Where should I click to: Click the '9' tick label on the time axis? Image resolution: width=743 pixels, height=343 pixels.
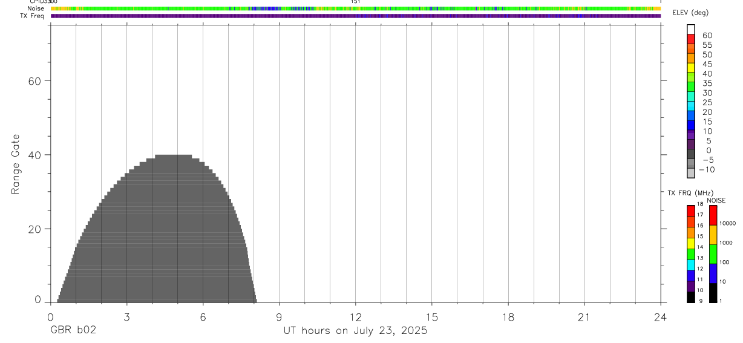tap(279, 317)
